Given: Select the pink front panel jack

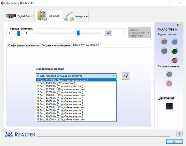Looking at the screenshot, I should click(169, 83).
